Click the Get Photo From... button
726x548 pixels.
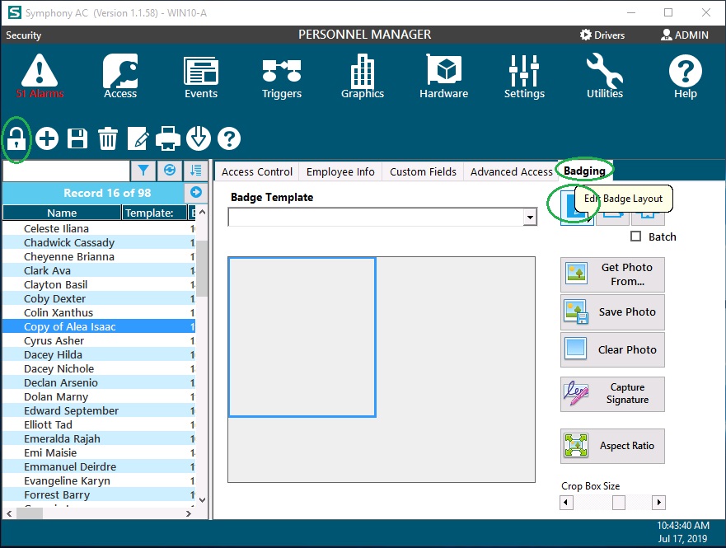pyautogui.click(x=612, y=274)
